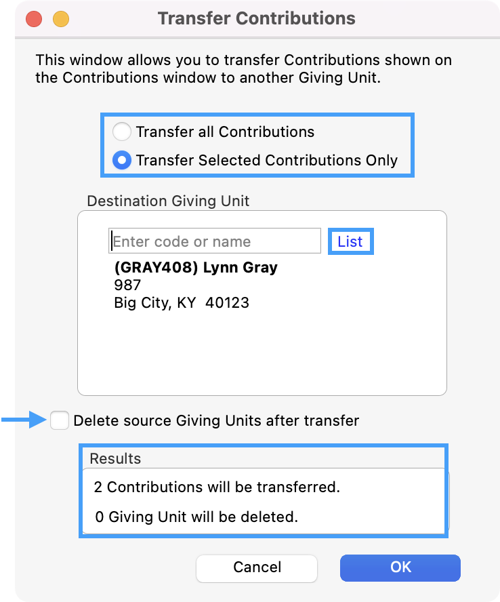Viewport: 500px width, 602px height.
Task: Click the Big City, KY 40123 line
Action: click(182, 302)
